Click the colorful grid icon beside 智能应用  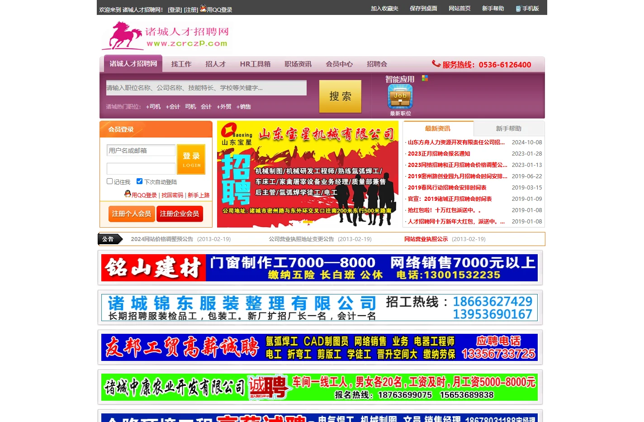(425, 78)
